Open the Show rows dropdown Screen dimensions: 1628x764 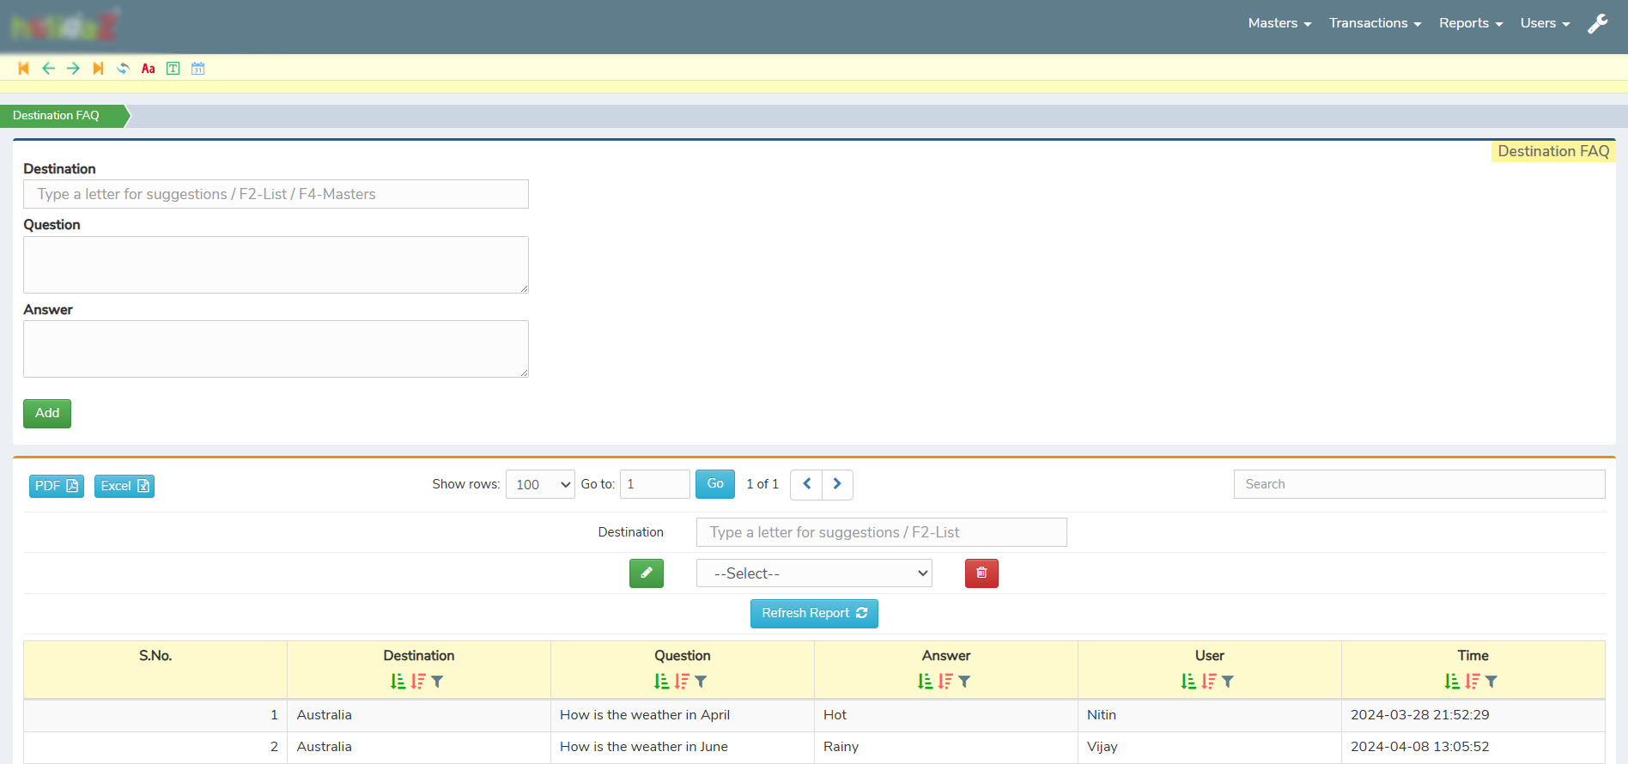pyautogui.click(x=540, y=484)
